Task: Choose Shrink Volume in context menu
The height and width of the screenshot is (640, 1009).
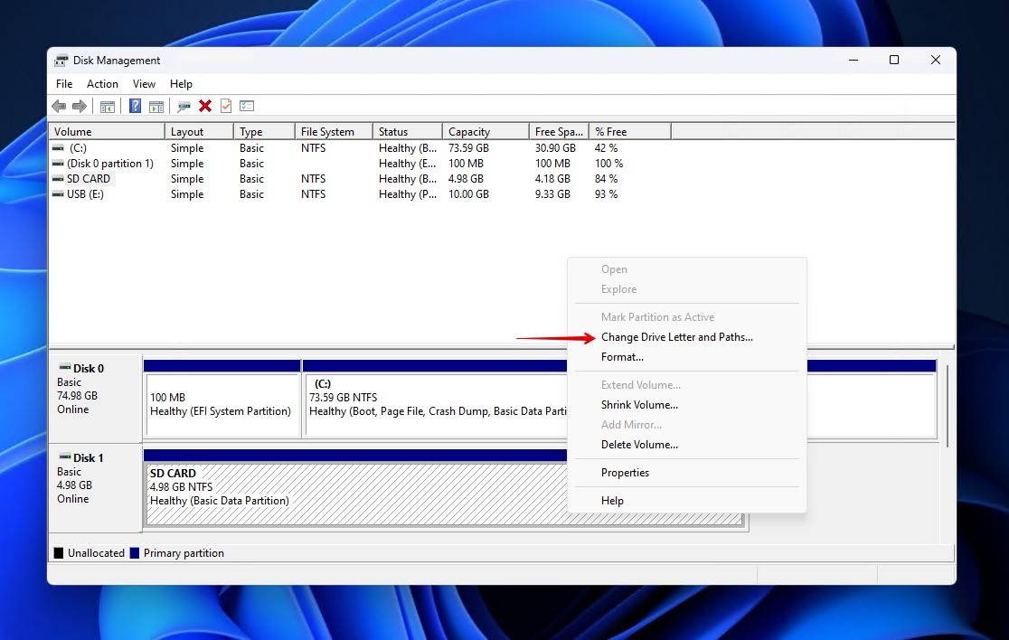Action: 639,405
